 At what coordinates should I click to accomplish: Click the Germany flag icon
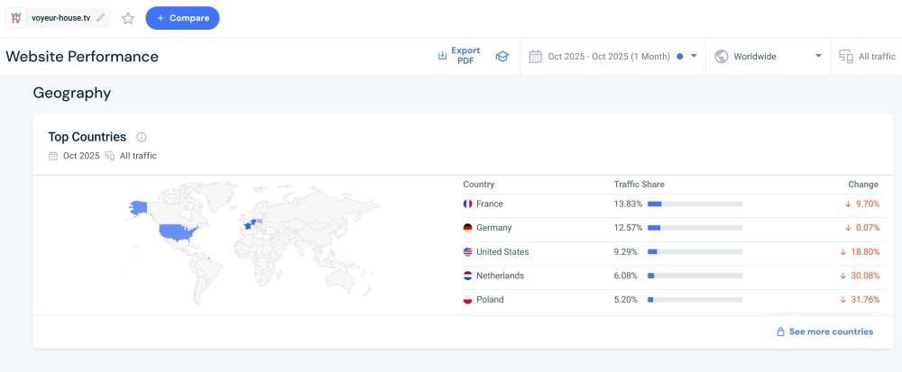click(x=467, y=228)
